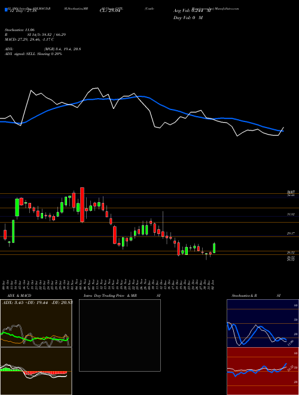The height and width of the screenshot is (395, 299).
Task: Open the red RSI mini chart
Action: coord(263,371)
